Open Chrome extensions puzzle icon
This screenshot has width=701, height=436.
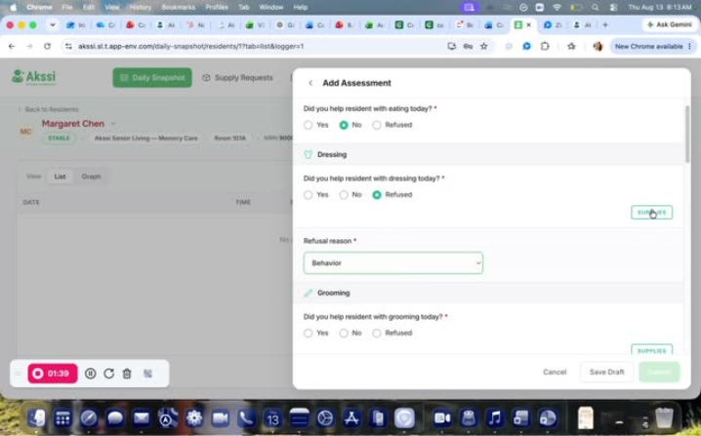[545, 46]
